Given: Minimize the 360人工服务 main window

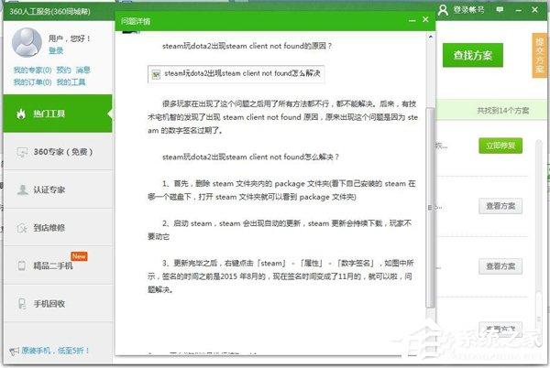Looking at the screenshot, I should click(519, 10).
